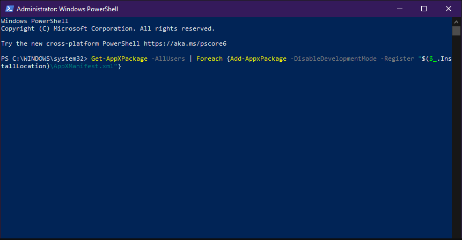Maximize the PowerShell window

coord(424,9)
